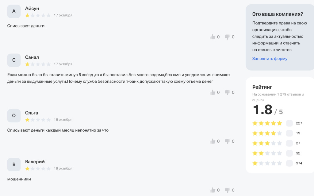This screenshot has height=196, width=314.
Task: Check the 5-star rating filter box
Action: click(x=289, y=123)
